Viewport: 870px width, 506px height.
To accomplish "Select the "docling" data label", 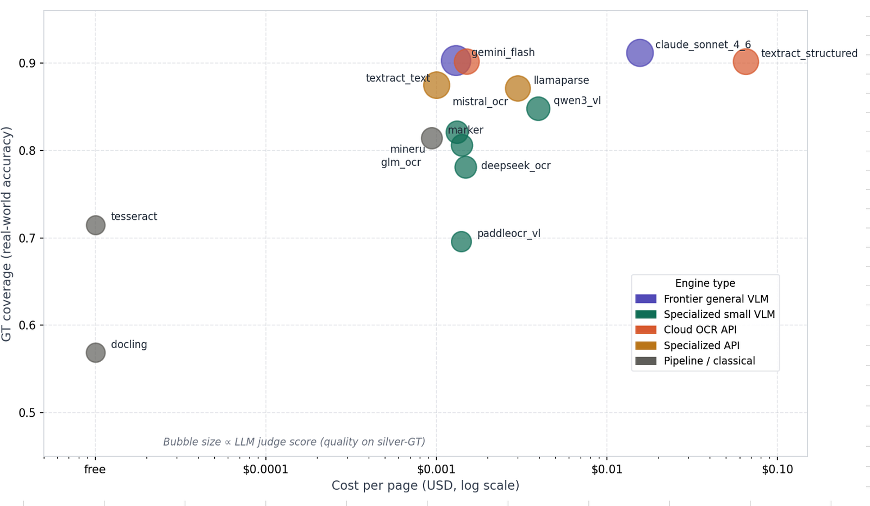I will [129, 344].
